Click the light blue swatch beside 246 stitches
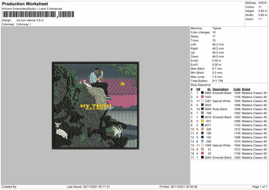Screen dimensions: 269x190 [203, 141]
